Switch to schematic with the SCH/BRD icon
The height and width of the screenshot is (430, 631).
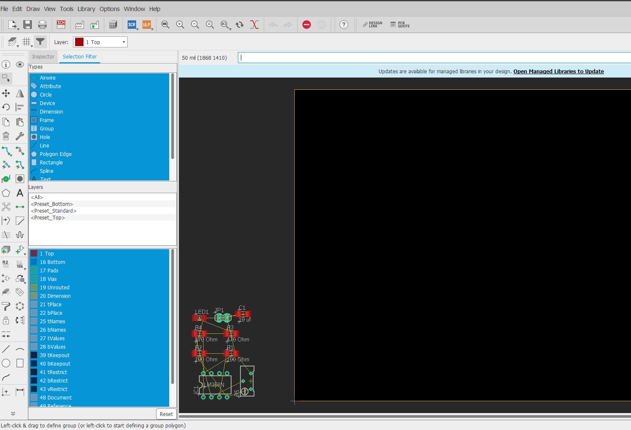(61, 25)
